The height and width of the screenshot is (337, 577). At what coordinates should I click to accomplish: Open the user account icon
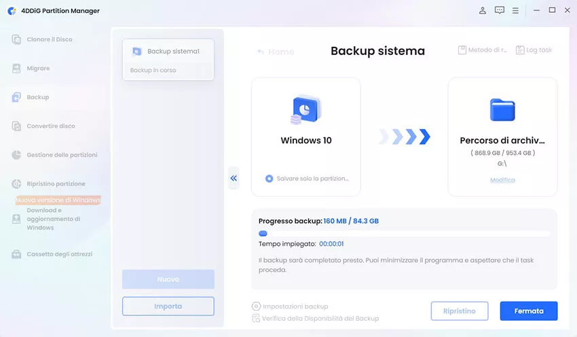coord(483,10)
